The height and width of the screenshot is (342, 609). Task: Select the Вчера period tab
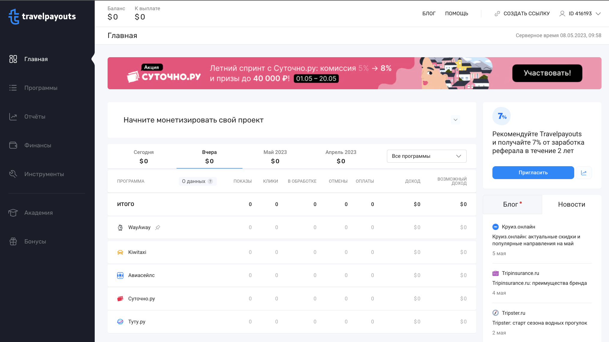pos(209,157)
